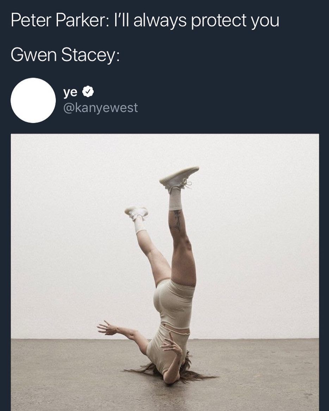This screenshot has height=411, width=329.
Task: Expand the embedded headstand photo
Action: coord(165,272)
